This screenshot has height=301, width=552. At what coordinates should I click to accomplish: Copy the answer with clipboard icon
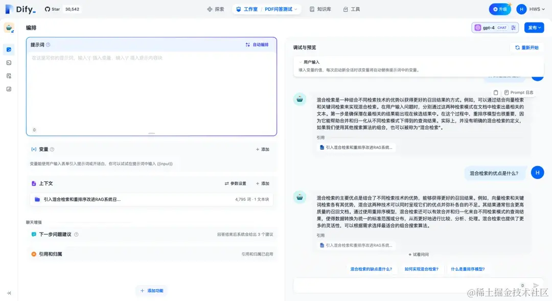click(x=496, y=92)
